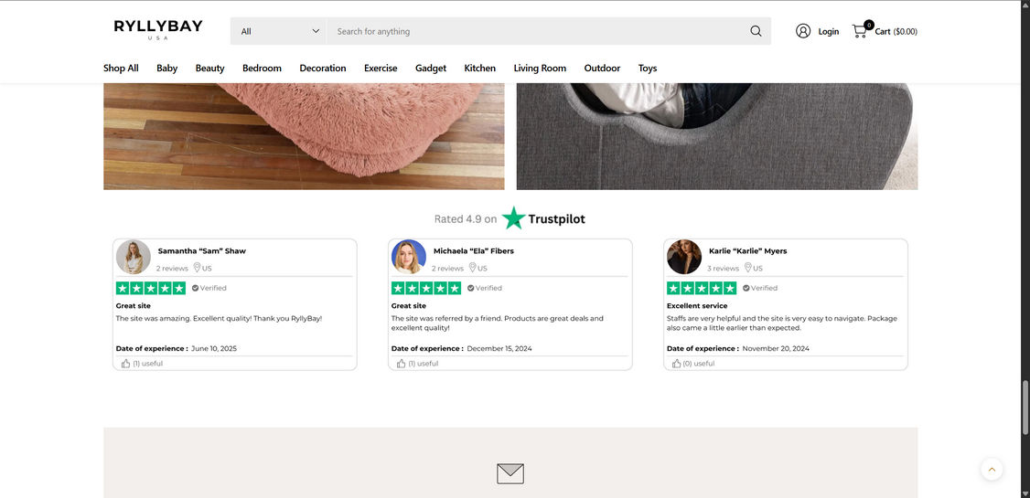Click five-star rating on Samantha Shaw's review
Image resolution: width=1030 pixels, height=498 pixels.
[x=150, y=288]
